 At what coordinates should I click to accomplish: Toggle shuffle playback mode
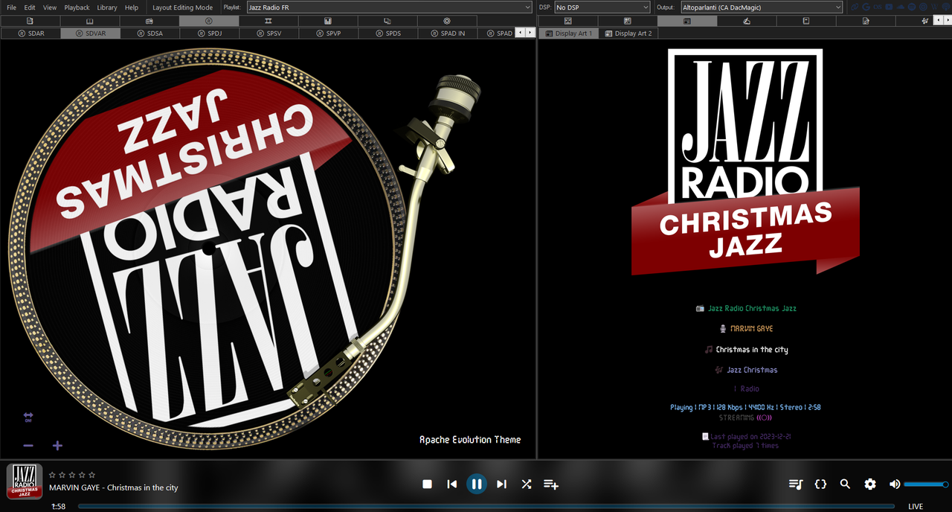526,484
